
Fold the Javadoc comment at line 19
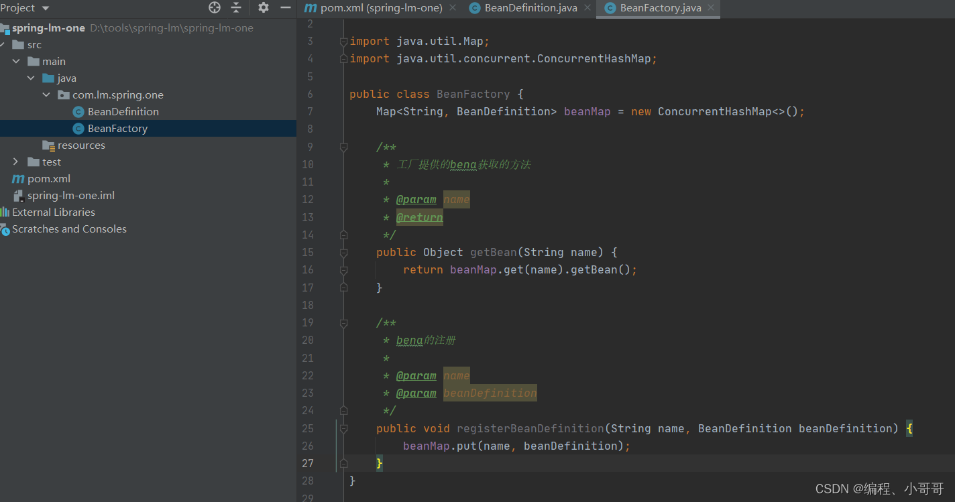343,323
